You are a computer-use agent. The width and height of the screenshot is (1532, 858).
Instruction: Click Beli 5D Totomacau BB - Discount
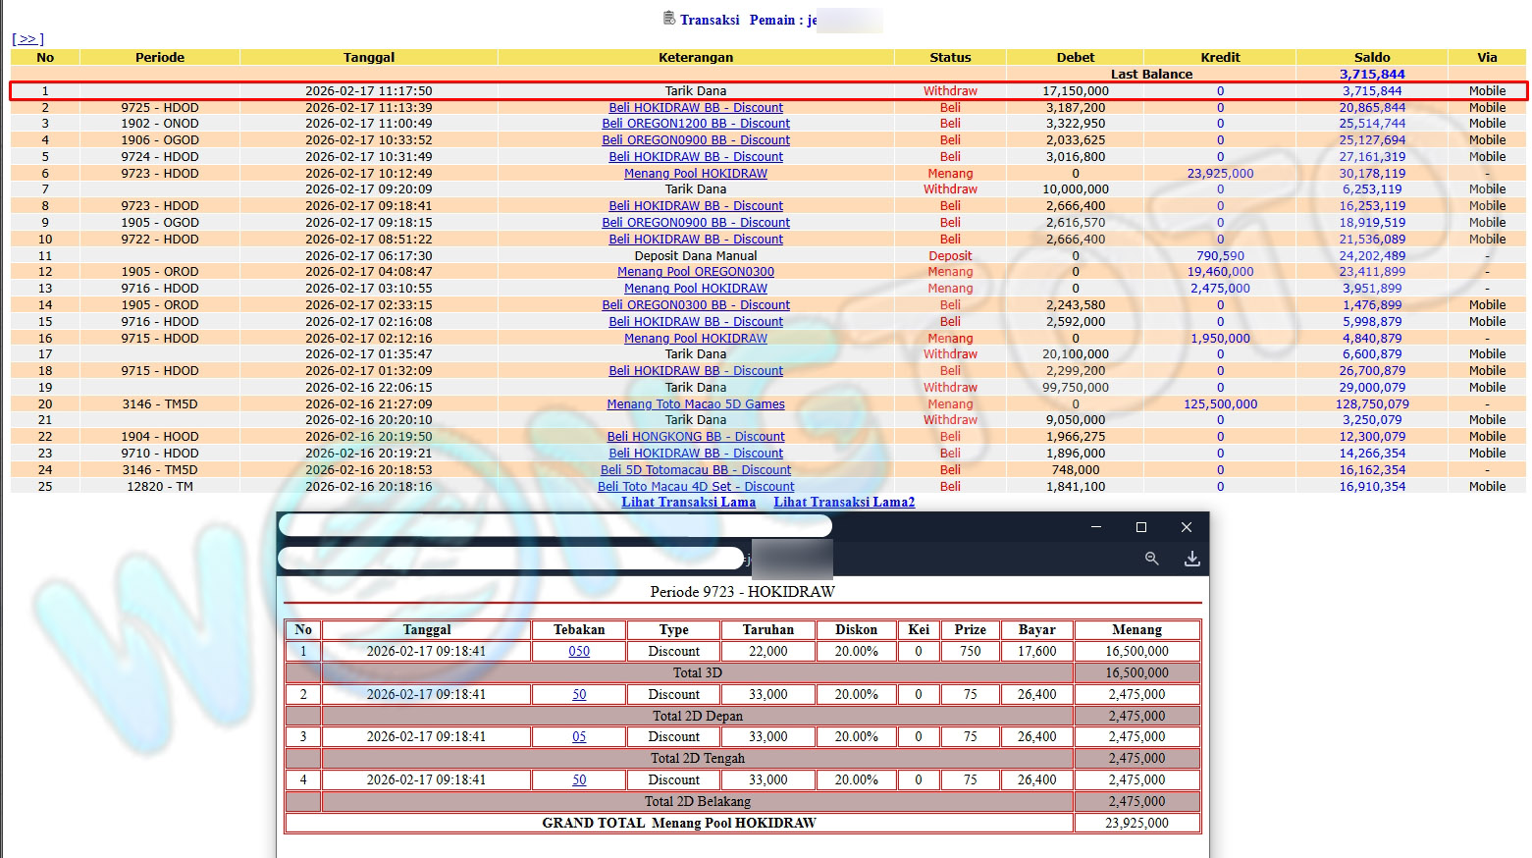(695, 470)
